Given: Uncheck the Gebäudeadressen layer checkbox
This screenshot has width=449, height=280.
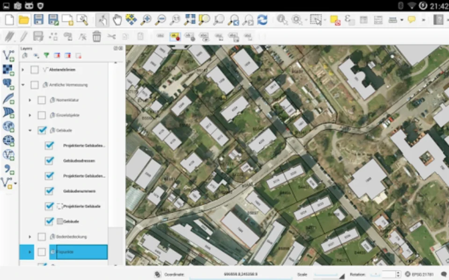Looking at the screenshot, I should point(49,161).
